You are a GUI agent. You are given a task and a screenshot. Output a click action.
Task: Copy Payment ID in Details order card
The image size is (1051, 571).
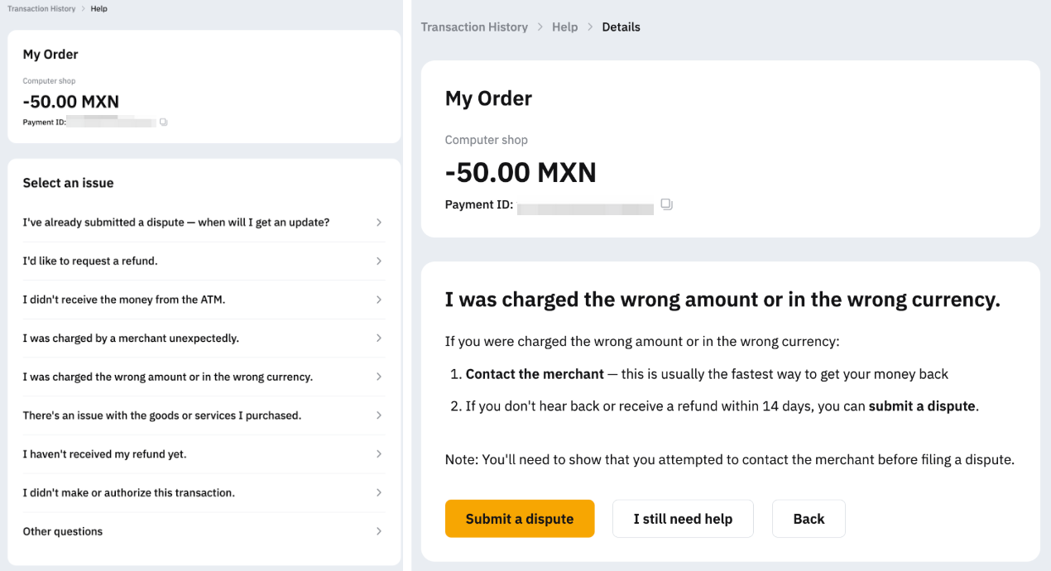coord(666,204)
